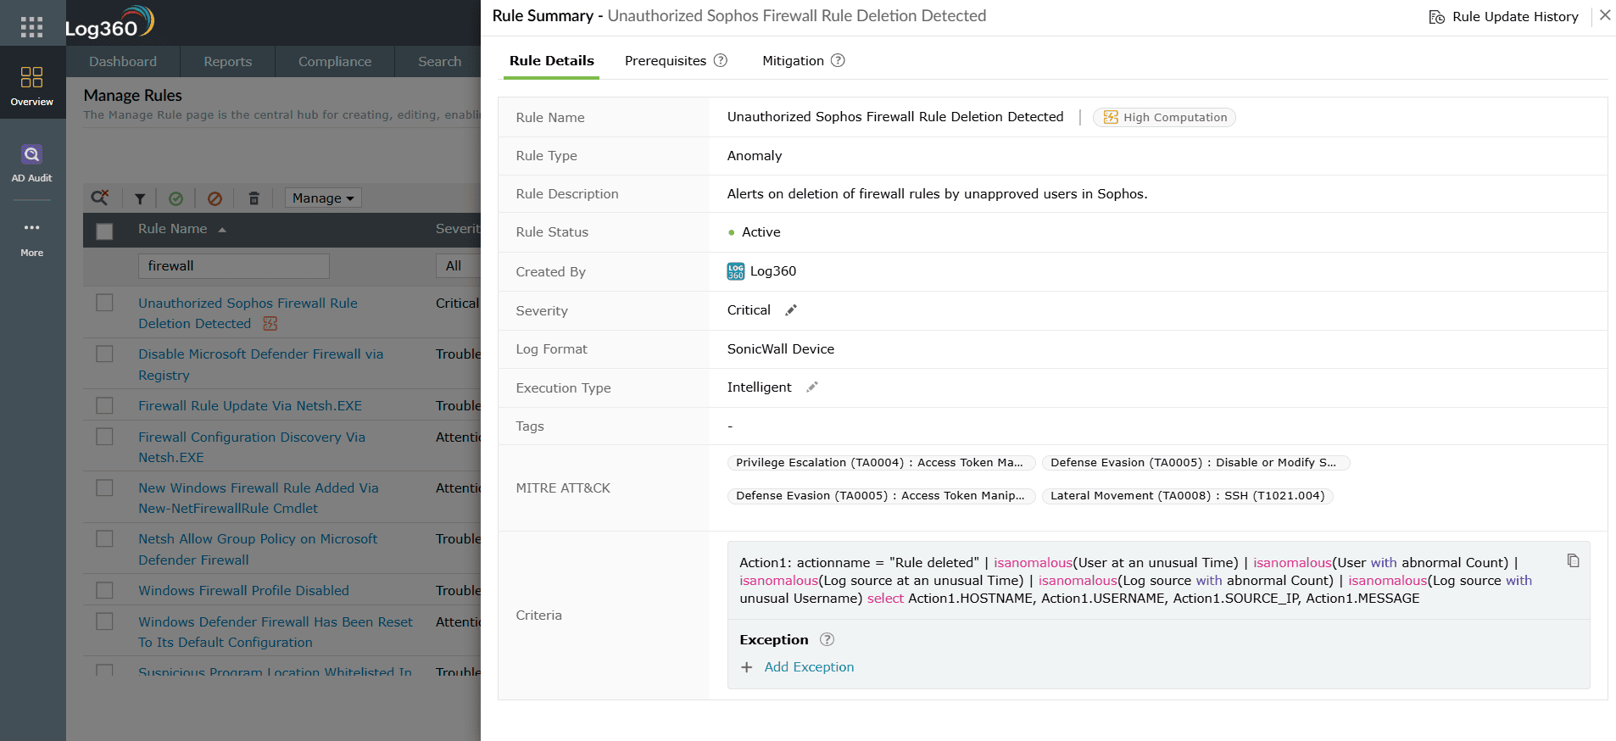Click the Defense Evasion Access Token Manip tag
This screenshot has width=1616, height=741.
pyautogui.click(x=881, y=495)
